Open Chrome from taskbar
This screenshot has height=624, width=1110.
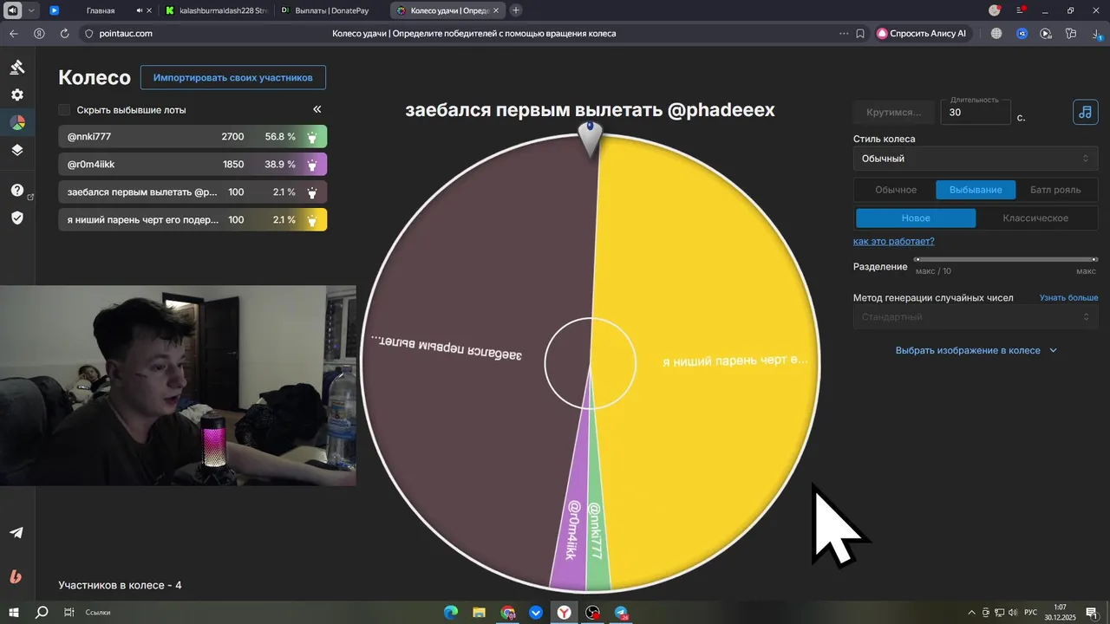pyautogui.click(x=508, y=613)
